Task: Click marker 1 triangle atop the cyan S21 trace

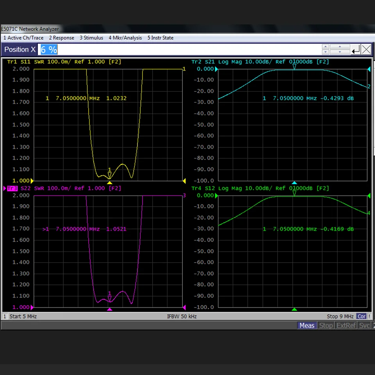Action: (x=294, y=67)
